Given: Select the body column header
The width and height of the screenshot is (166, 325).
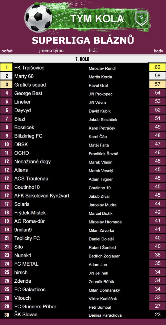Looking at the screenshot, I should coord(159,51).
